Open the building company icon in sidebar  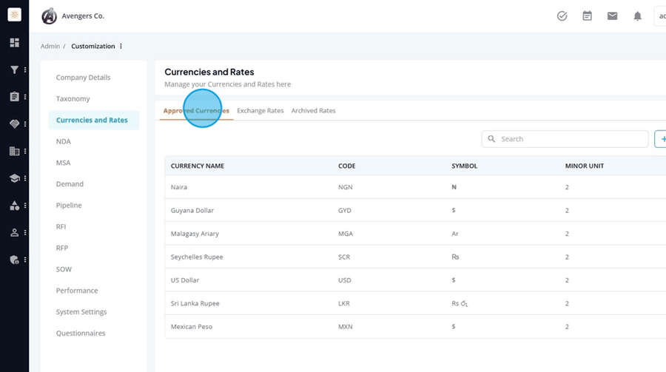[x=15, y=151]
